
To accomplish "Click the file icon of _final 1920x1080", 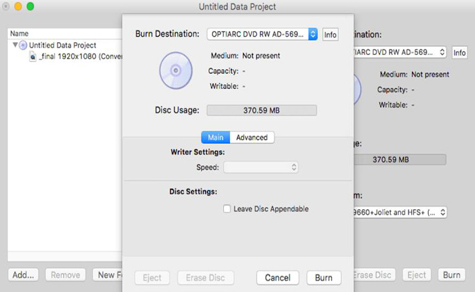I will point(33,56).
